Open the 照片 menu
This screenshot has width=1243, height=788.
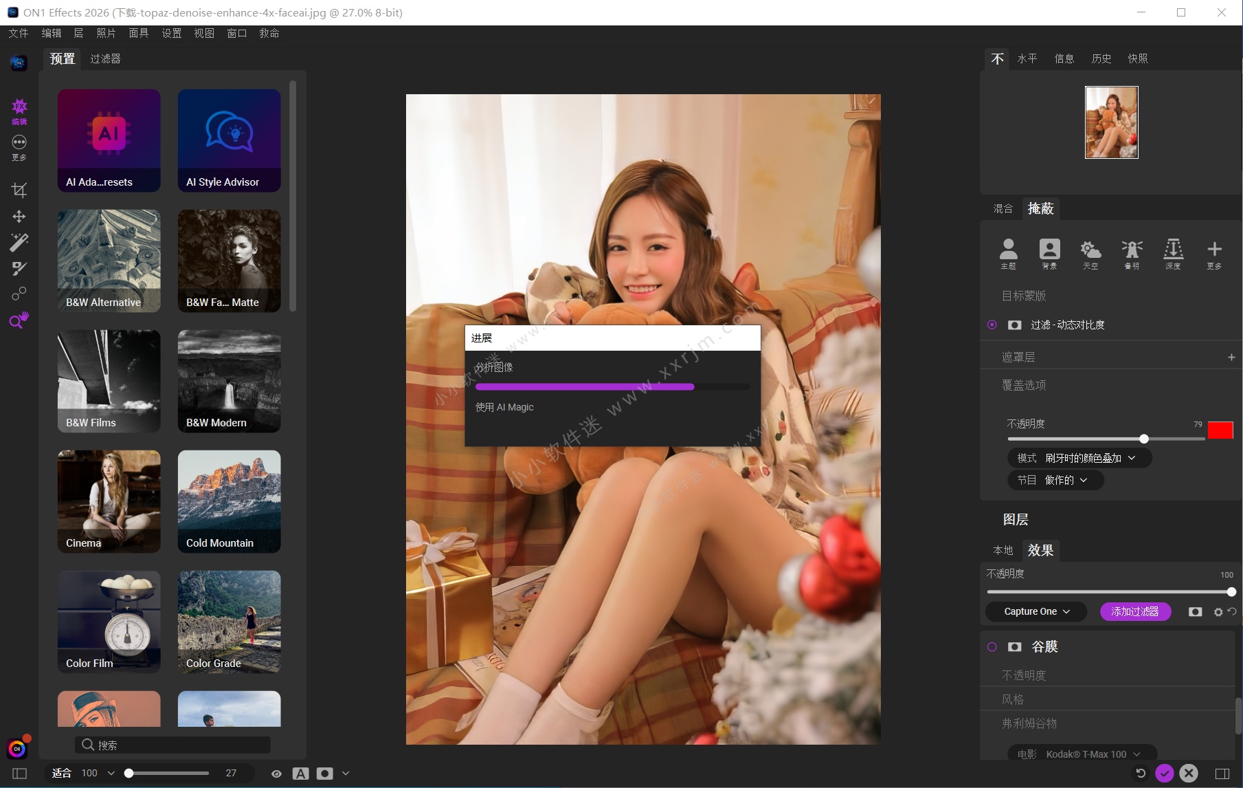[x=106, y=33]
